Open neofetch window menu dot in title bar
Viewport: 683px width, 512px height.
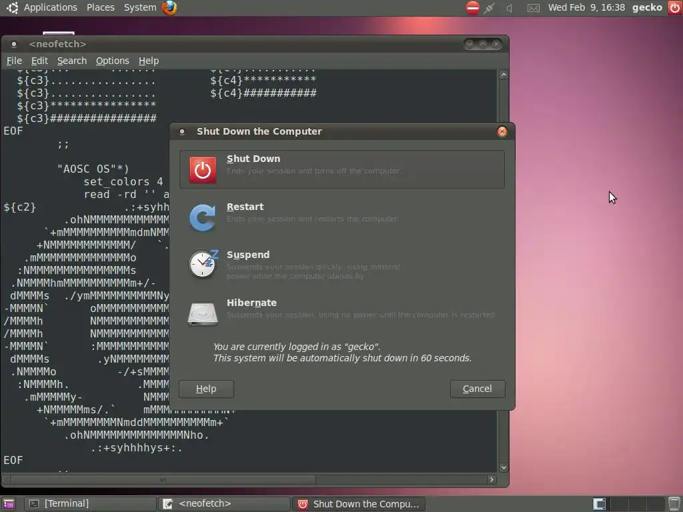[14, 44]
